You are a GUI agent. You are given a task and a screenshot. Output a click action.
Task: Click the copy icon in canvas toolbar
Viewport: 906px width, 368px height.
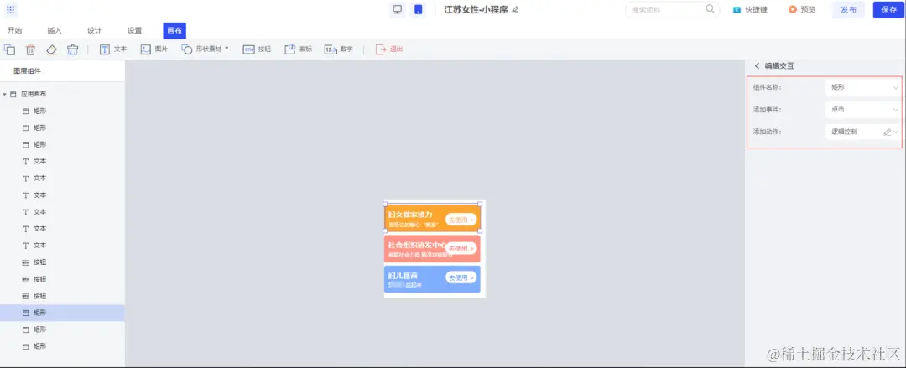10,49
